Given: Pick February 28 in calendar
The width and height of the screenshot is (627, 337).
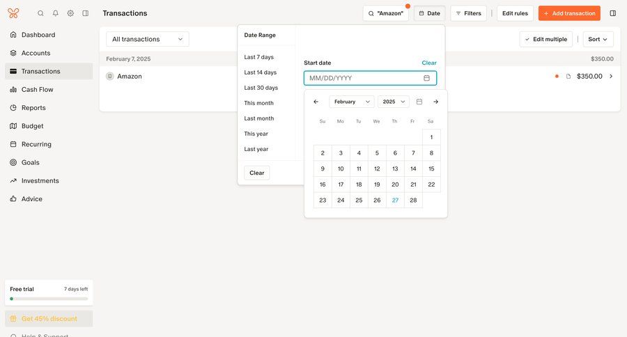Looking at the screenshot, I should pyautogui.click(x=413, y=201).
